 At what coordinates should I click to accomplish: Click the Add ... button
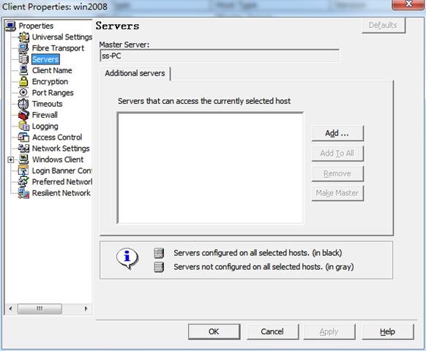click(x=337, y=133)
